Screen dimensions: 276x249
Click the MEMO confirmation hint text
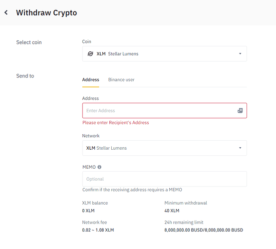point(132,190)
